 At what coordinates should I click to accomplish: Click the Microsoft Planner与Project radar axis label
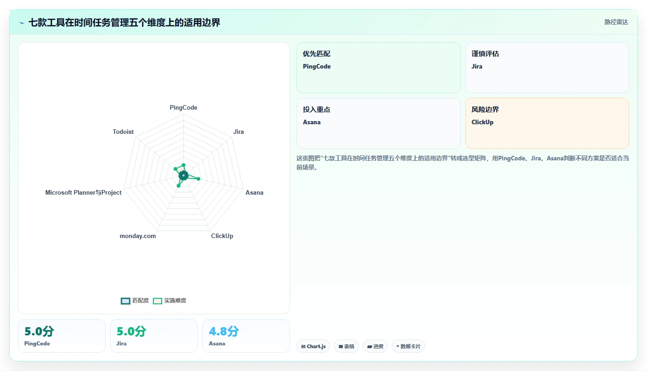tap(84, 192)
